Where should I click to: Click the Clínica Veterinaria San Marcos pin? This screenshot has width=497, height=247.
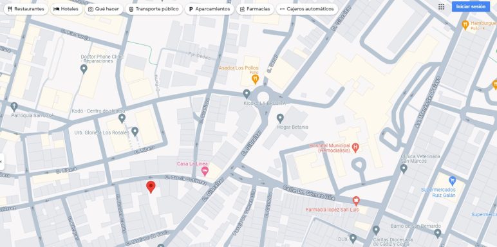[x=404, y=169]
